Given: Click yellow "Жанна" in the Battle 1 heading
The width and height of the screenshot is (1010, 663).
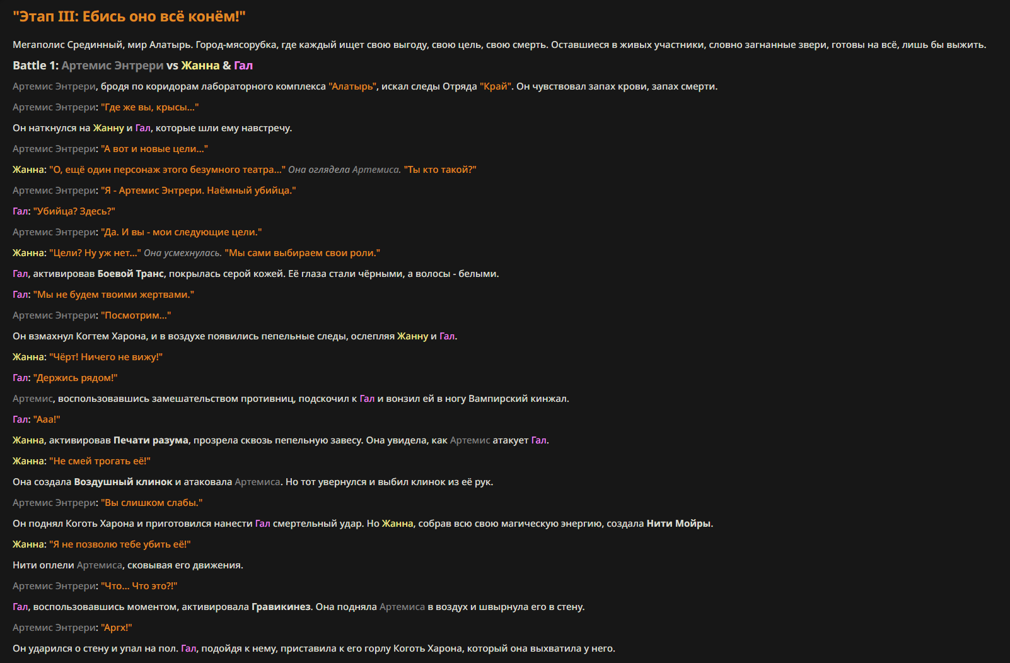Looking at the screenshot, I should click(x=200, y=66).
